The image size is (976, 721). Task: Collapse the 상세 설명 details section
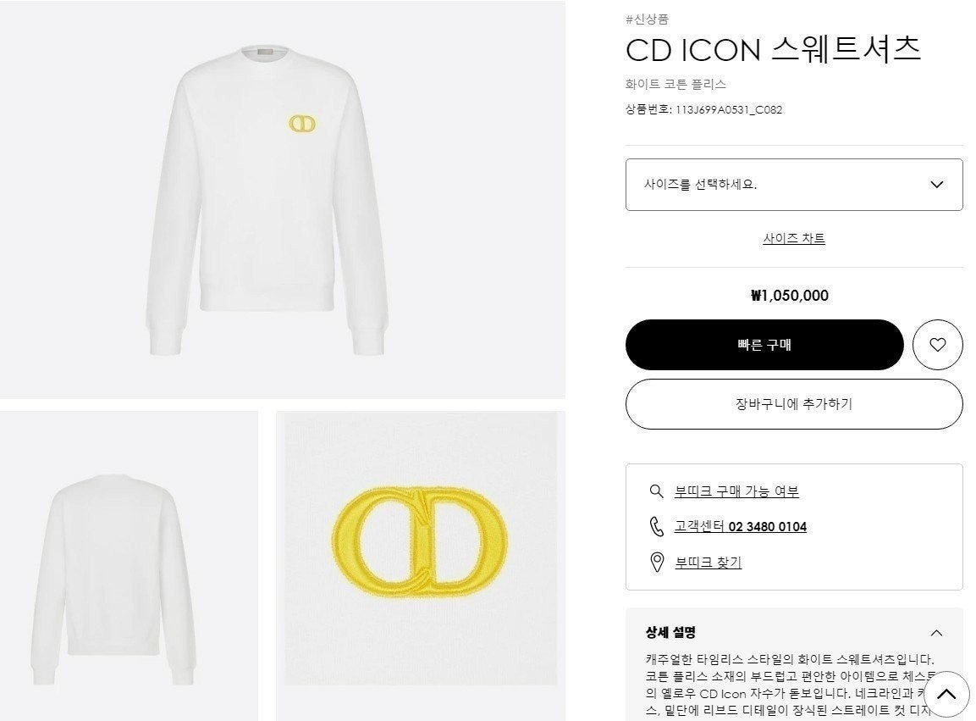(936, 633)
